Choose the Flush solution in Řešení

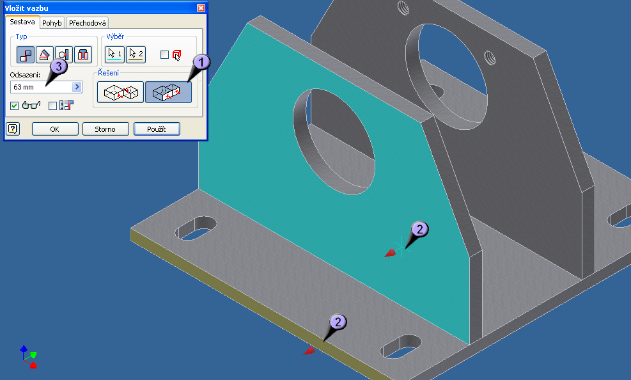(x=167, y=93)
